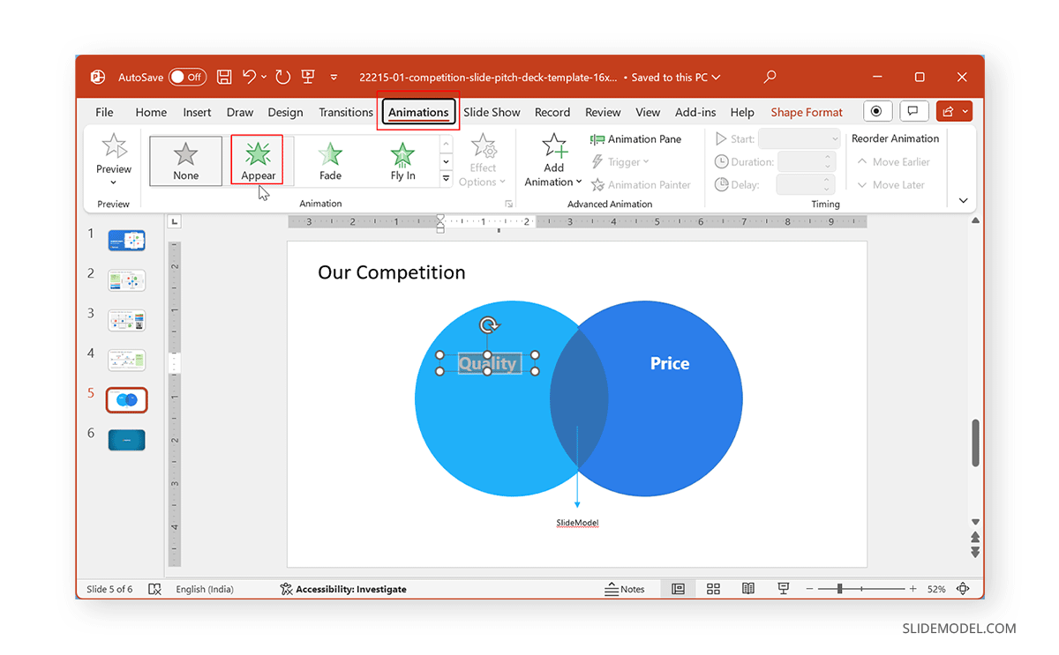
Task: Toggle AutoSave on
Action: [188, 77]
